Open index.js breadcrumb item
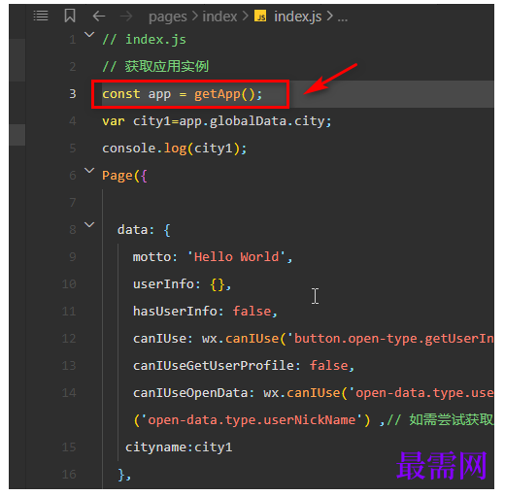505x496 pixels. click(298, 17)
